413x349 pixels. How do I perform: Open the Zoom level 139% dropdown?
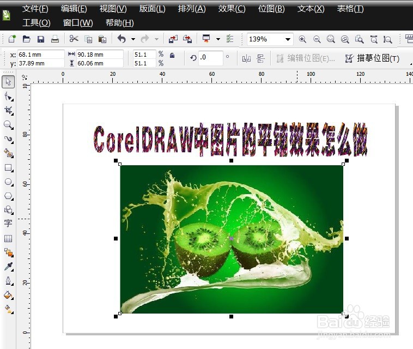point(288,40)
